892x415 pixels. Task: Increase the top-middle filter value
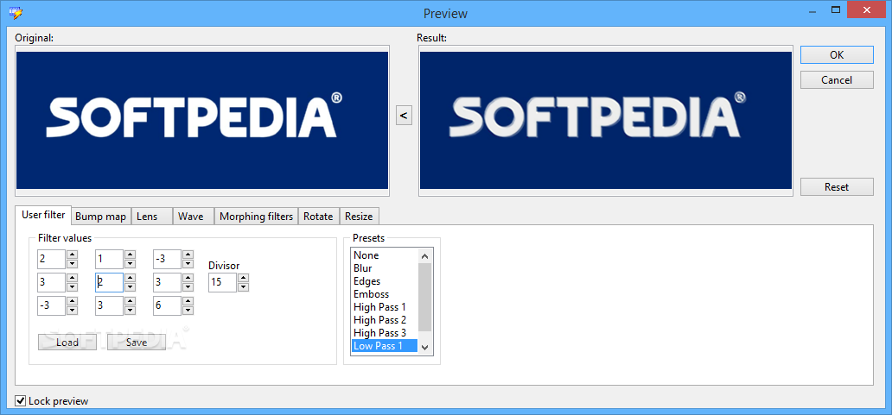click(130, 255)
